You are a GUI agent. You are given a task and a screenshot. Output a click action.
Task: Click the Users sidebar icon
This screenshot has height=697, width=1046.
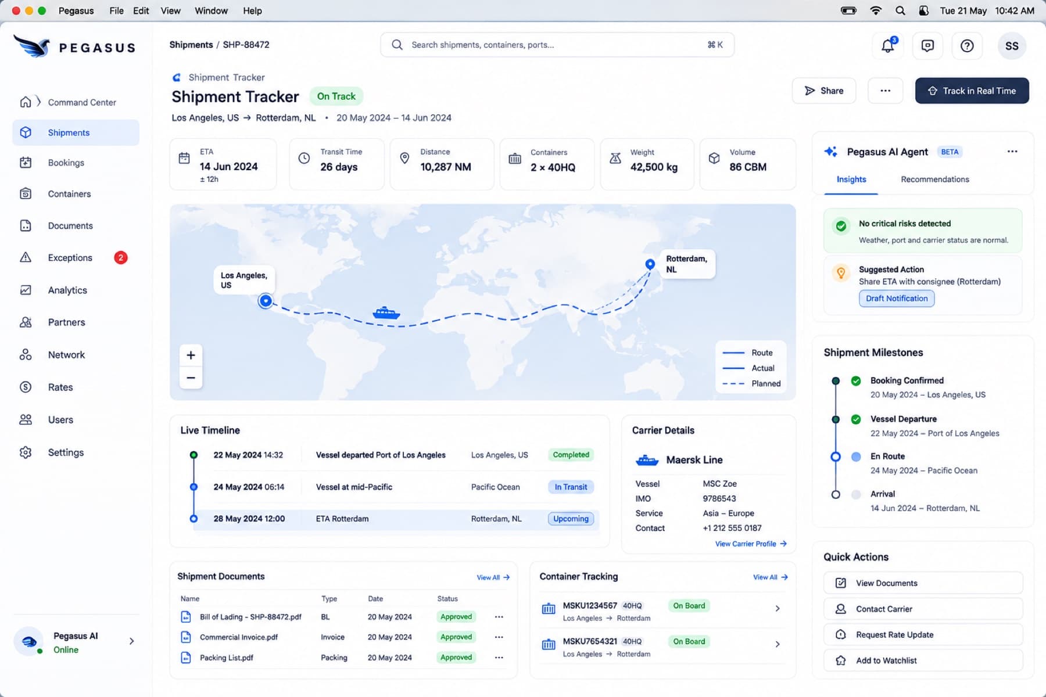click(x=26, y=419)
